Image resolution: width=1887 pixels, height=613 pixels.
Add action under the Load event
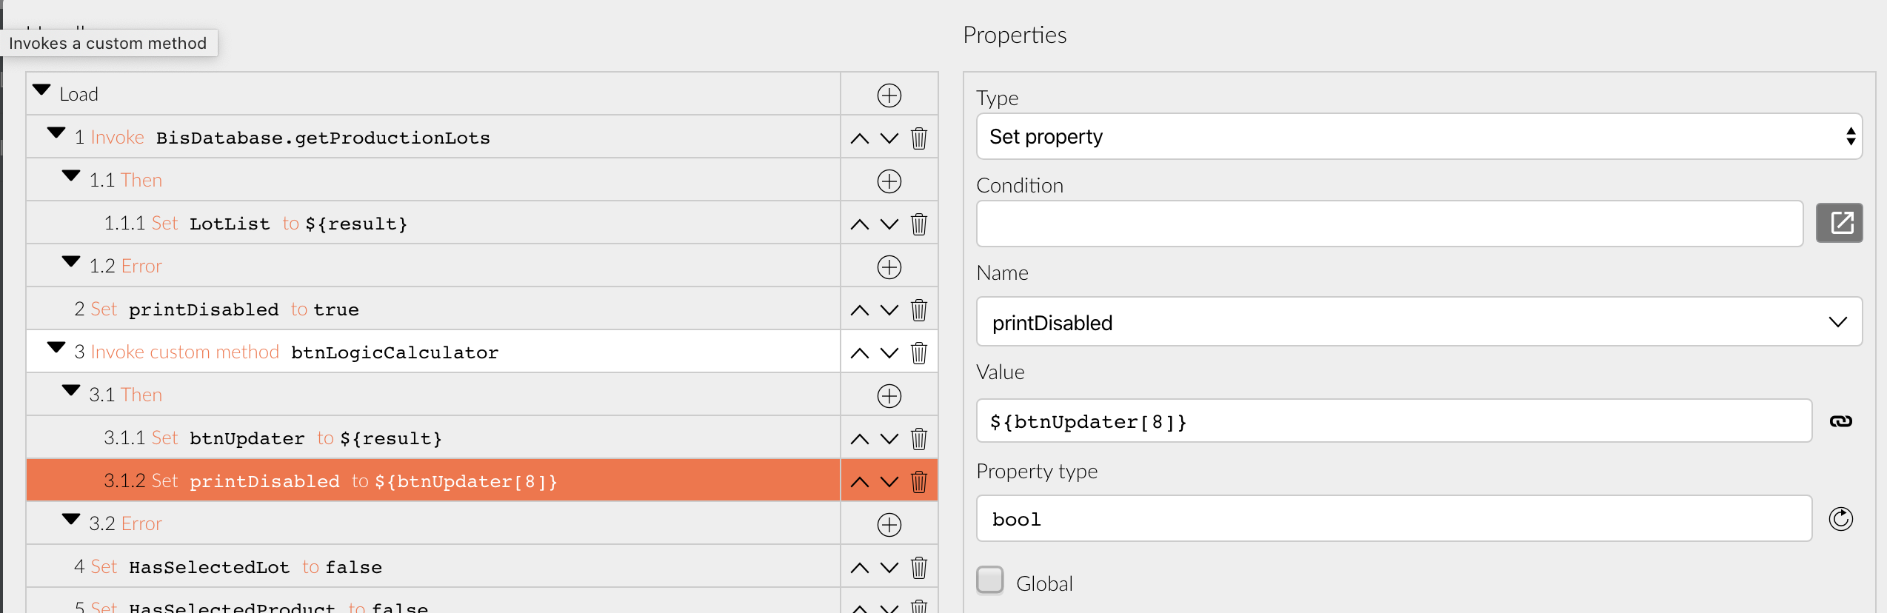(x=889, y=96)
